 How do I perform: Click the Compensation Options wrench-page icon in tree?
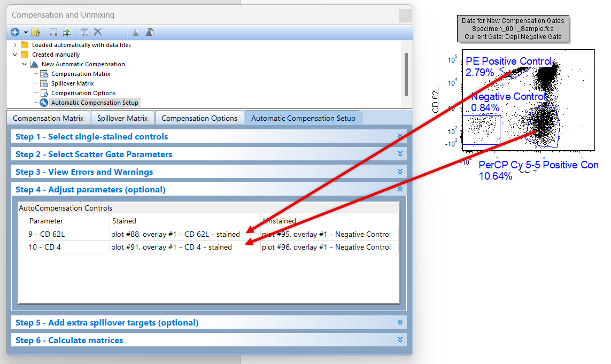[x=44, y=93]
